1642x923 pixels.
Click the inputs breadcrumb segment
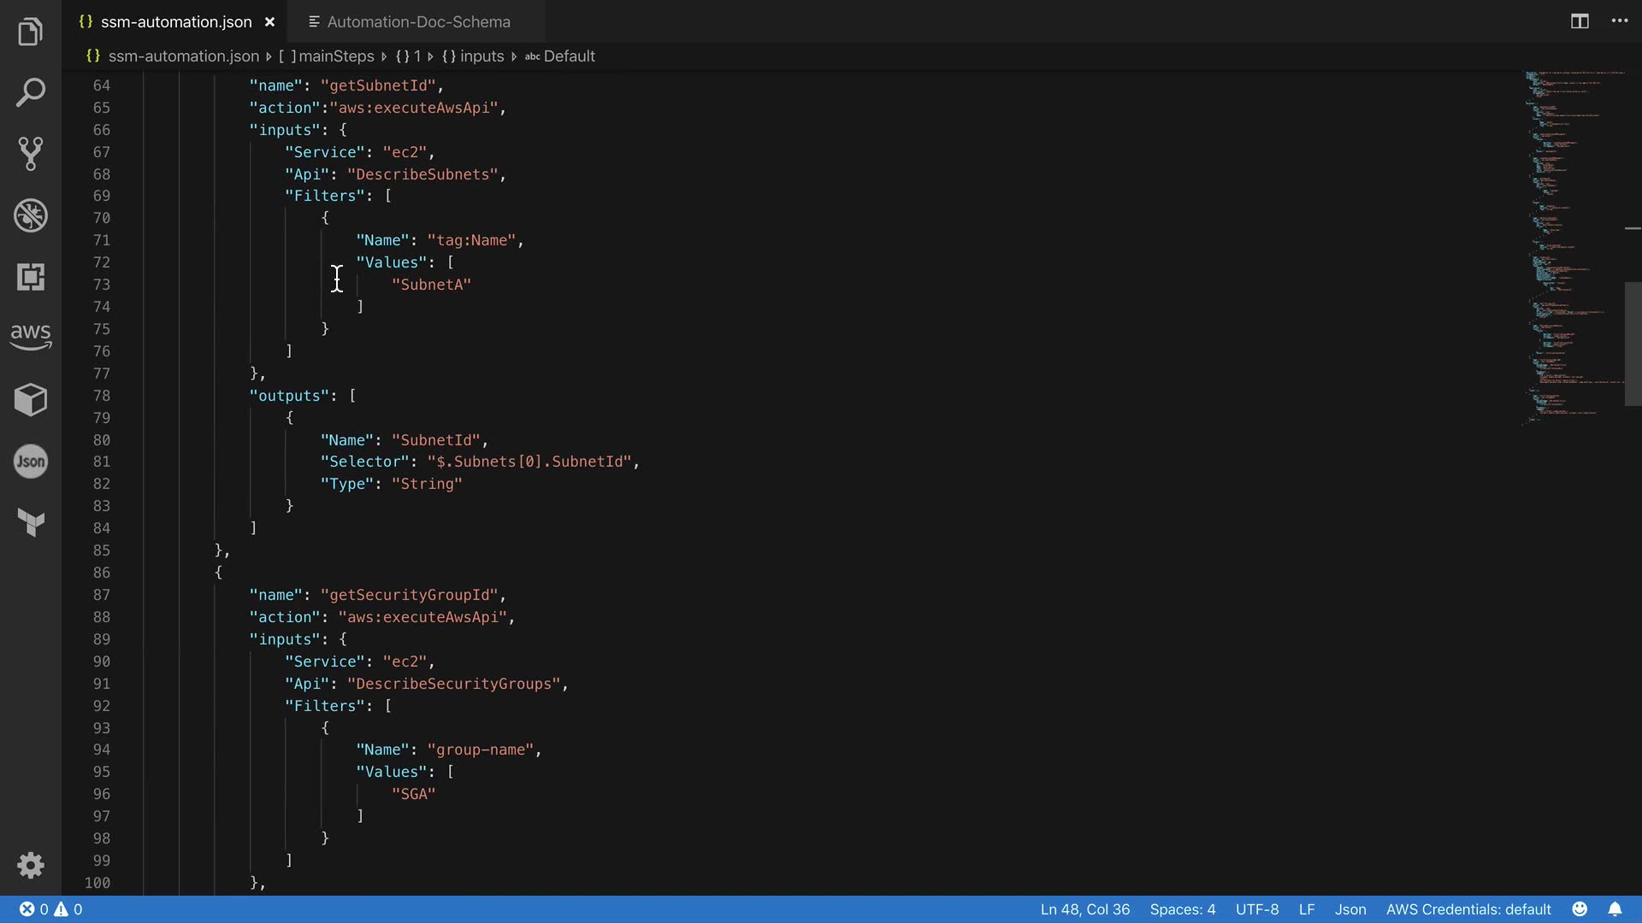tap(481, 56)
